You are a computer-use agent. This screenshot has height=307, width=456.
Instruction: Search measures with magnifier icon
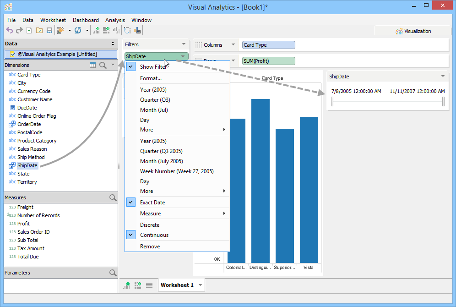coord(113,197)
